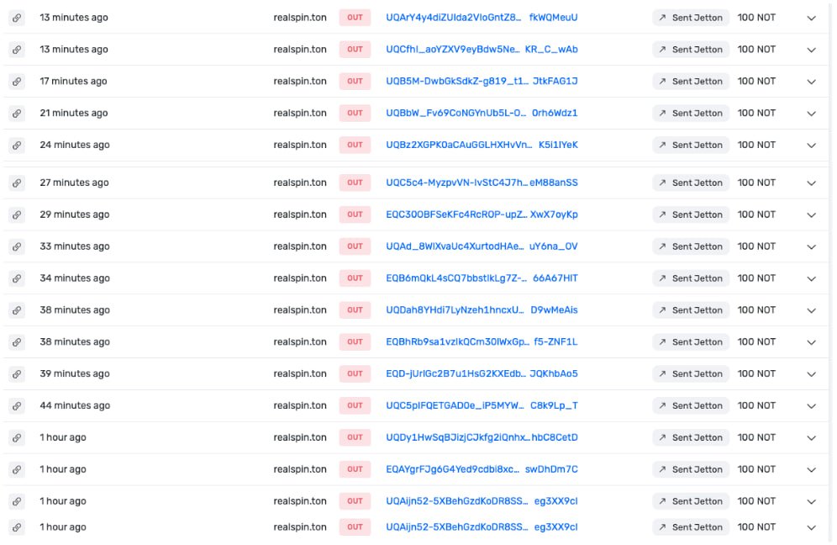
Task: Expand the 27 minutes ago row chevron
Action: [x=812, y=183]
